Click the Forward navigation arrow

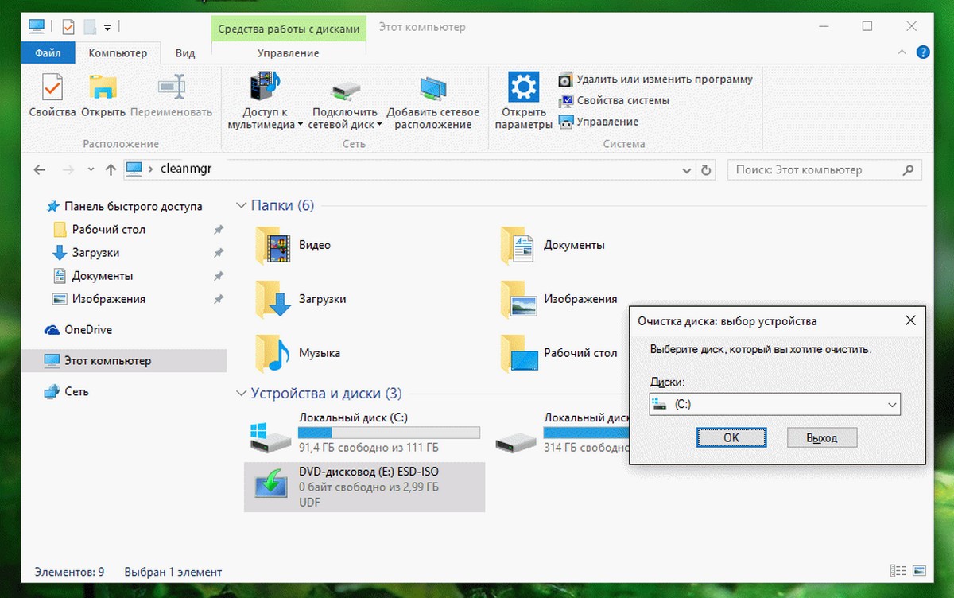(68, 169)
